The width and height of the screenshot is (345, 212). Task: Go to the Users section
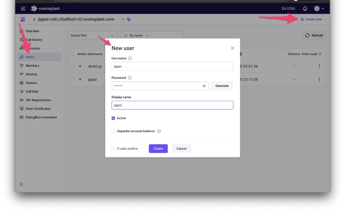click(x=39, y=57)
